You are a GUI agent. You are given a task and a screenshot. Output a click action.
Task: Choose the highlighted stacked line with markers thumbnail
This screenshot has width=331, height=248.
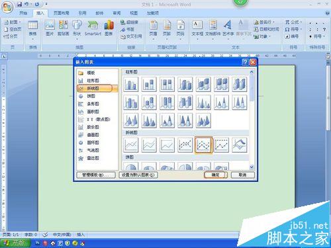pyautogui.click(x=203, y=145)
